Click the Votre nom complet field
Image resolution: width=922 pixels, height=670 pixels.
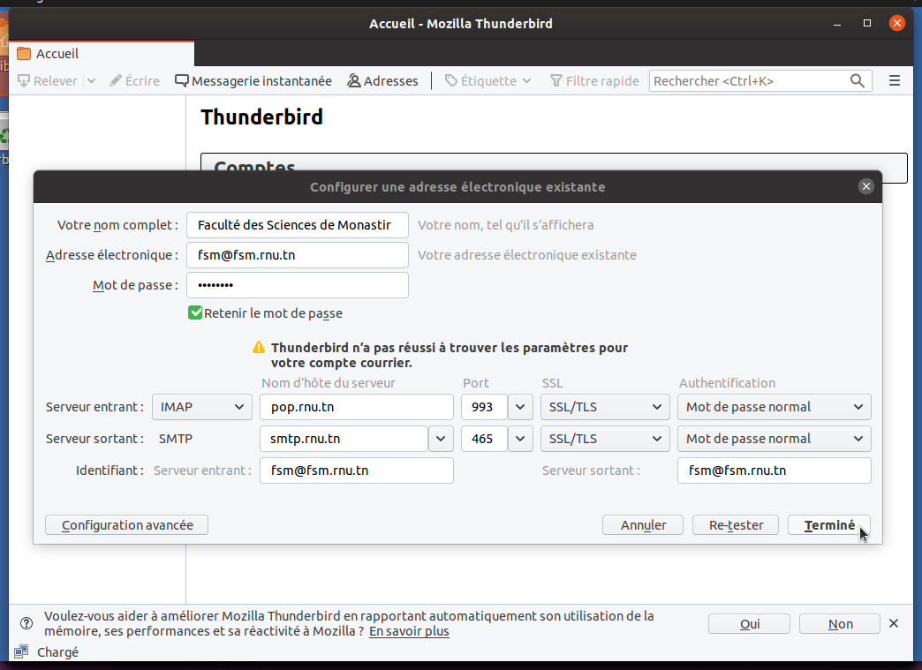[298, 225]
